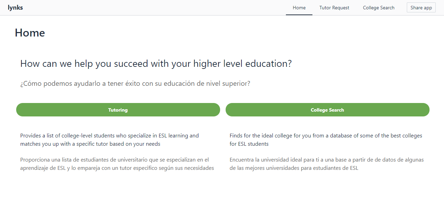Click the "Proporciona una lista de estudiantes" line
This screenshot has width=444, height=206.
click(114, 160)
